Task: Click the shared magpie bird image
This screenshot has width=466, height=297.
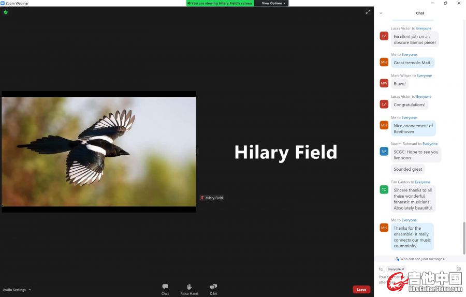Action: point(98,152)
